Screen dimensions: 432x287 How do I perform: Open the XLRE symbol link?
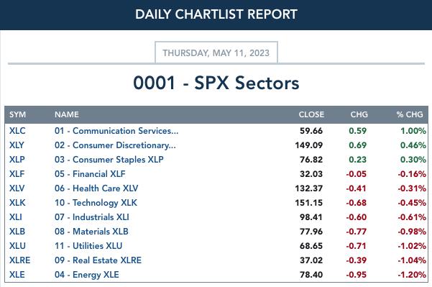(x=19, y=260)
